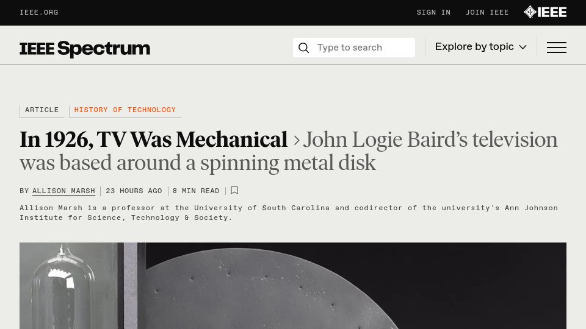
Task: Open the IEEE Spectrum home logo
Action: click(85, 49)
